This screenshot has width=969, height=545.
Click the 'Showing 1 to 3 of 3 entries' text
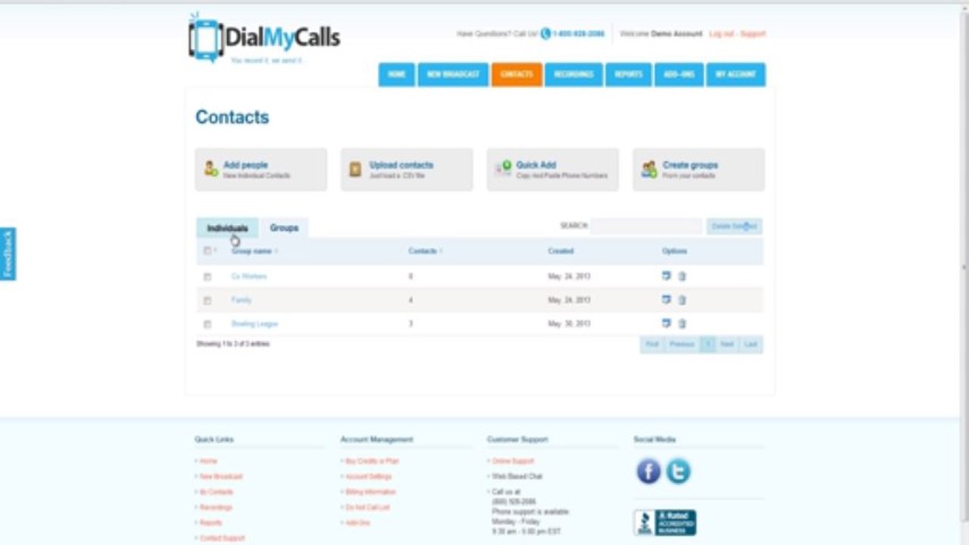pyautogui.click(x=233, y=344)
